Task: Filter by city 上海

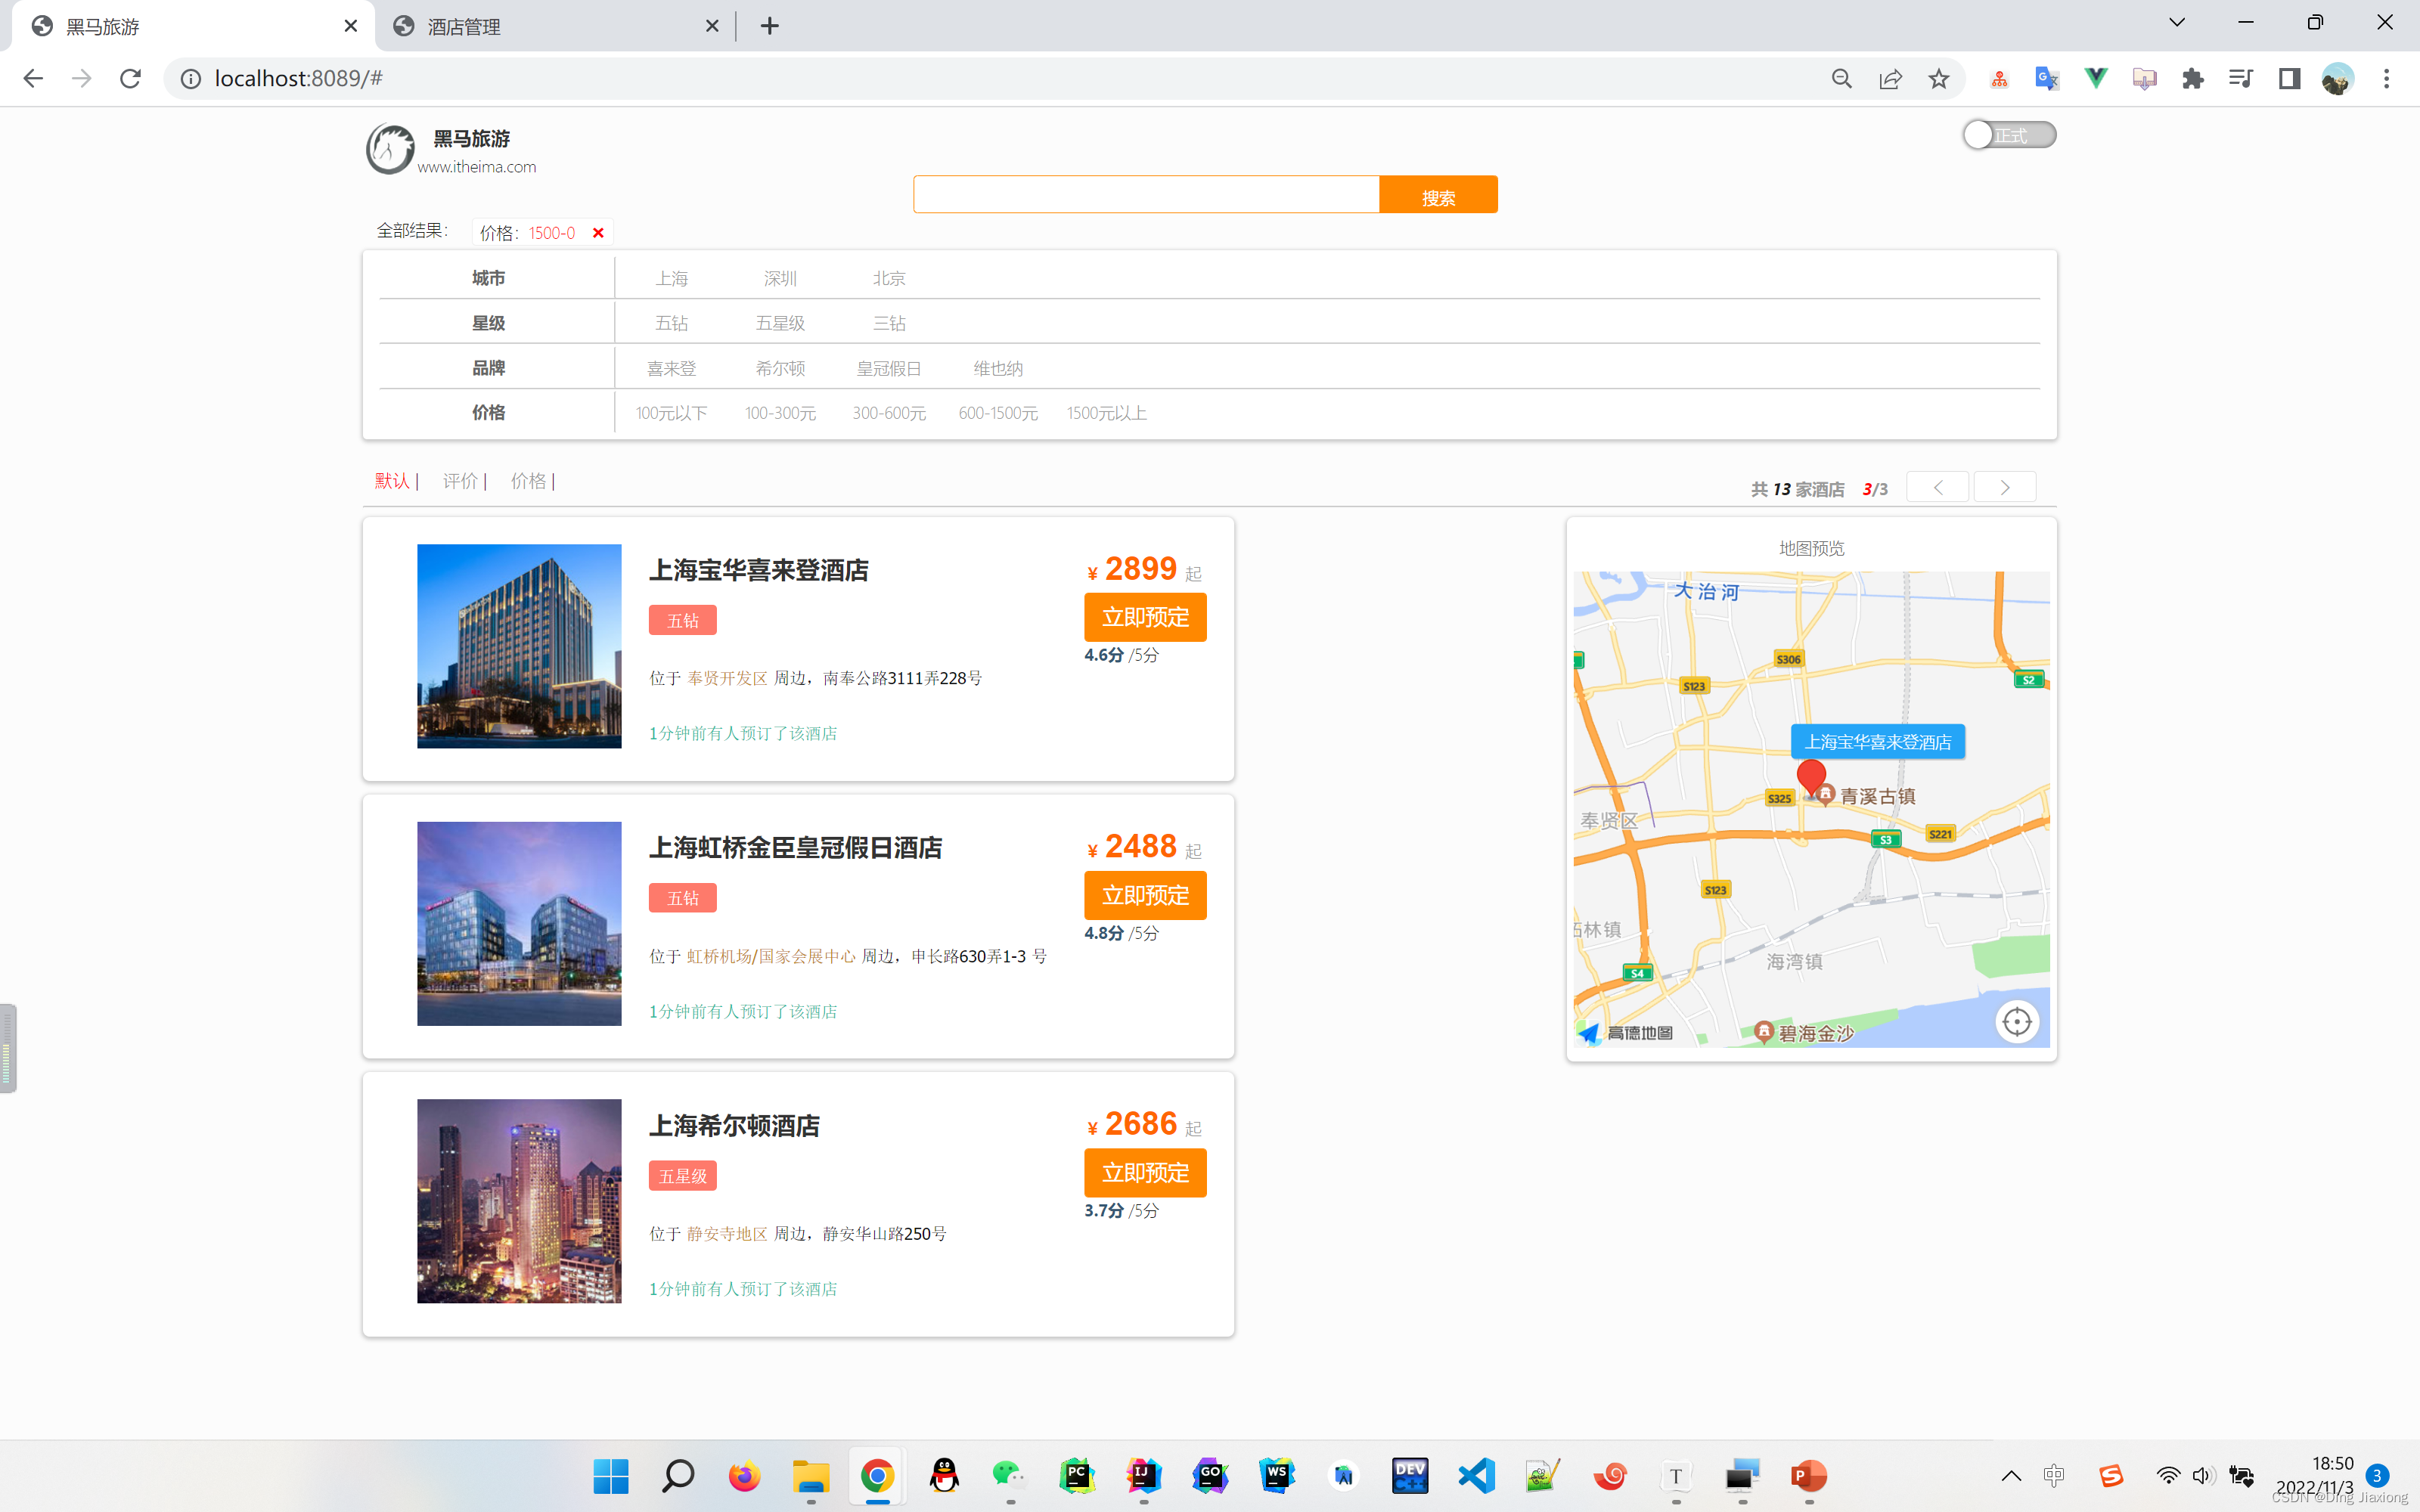Action: (671, 279)
